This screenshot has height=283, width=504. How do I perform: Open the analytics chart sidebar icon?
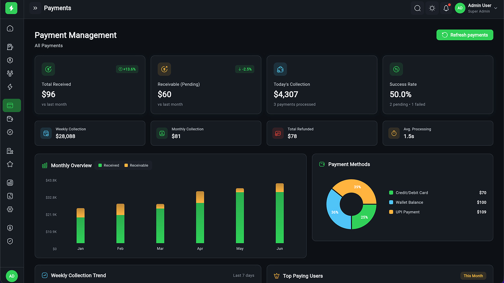[x=10, y=183]
